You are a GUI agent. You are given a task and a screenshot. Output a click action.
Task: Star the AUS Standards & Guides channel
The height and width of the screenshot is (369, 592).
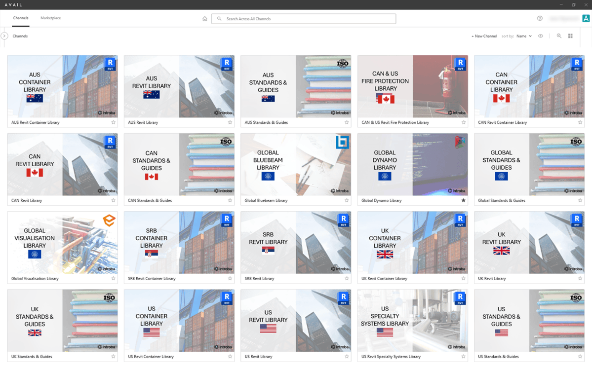pos(347,122)
